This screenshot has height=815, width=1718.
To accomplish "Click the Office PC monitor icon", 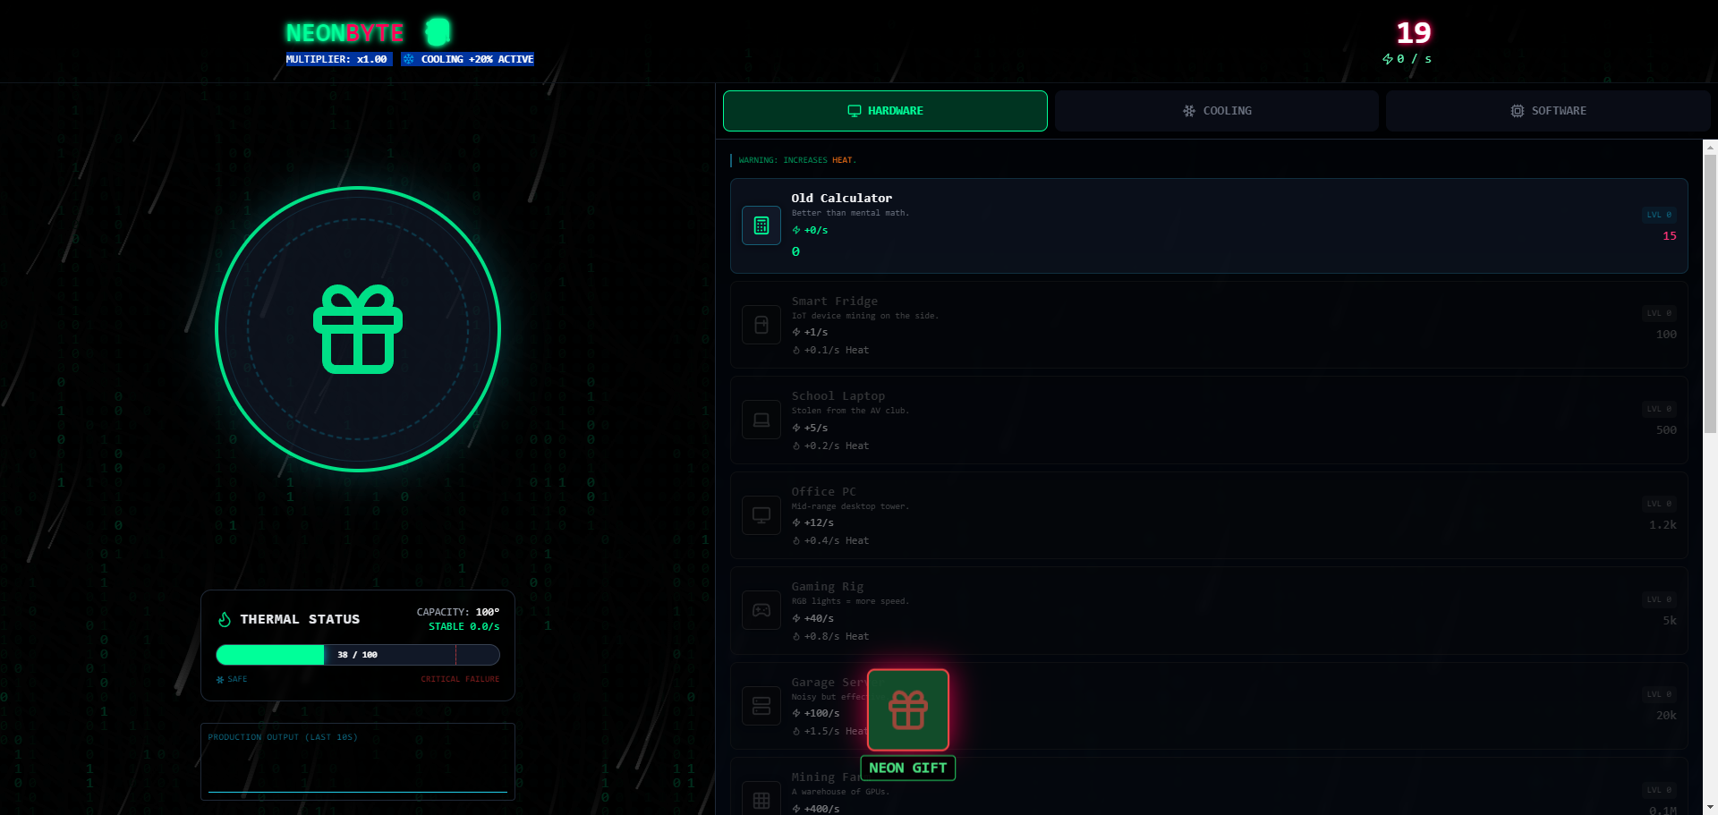I will coord(761,515).
